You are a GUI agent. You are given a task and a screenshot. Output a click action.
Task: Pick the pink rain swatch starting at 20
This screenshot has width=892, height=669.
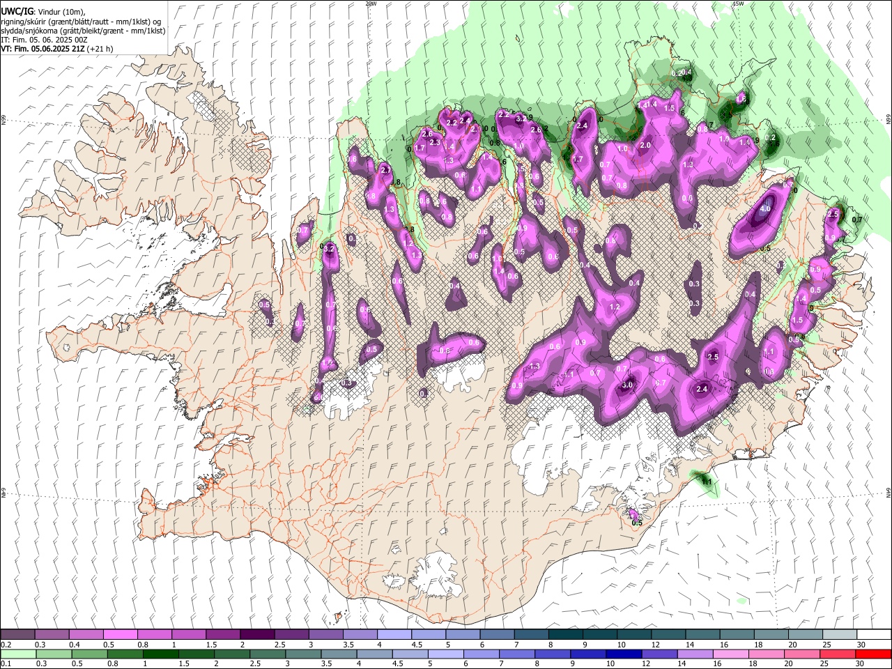point(802,654)
